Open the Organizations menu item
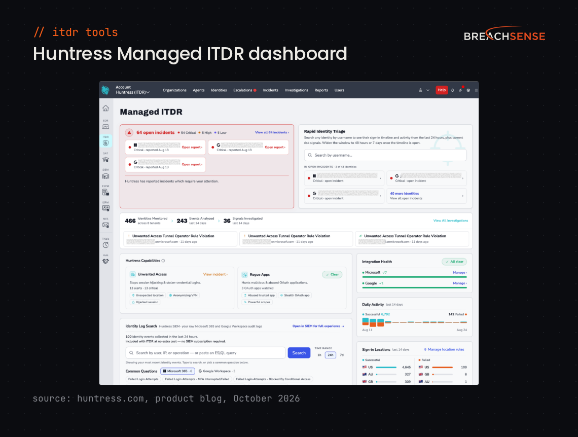Image resolution: width=578 pixels, height=437 pixels. coord(175,90)
